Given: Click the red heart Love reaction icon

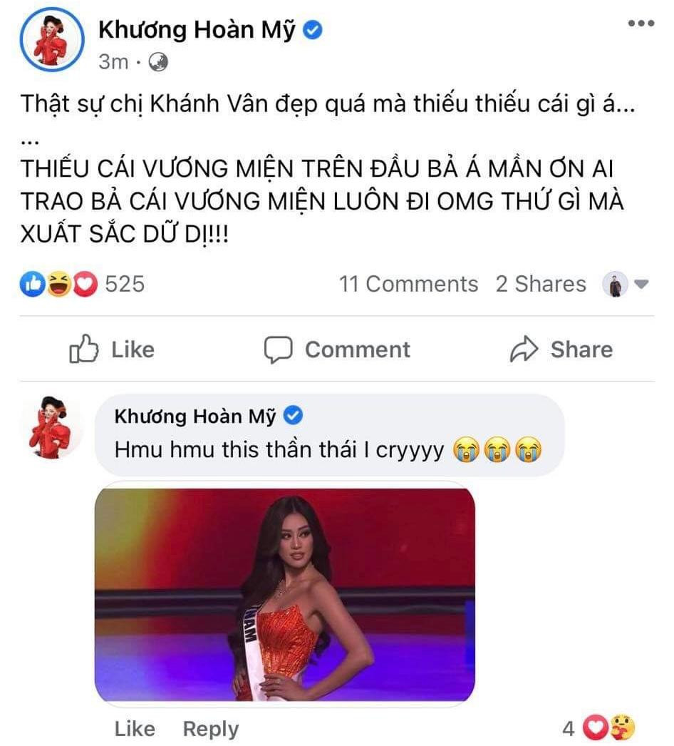Looking at the screenshot, I should tap(85, 284).
